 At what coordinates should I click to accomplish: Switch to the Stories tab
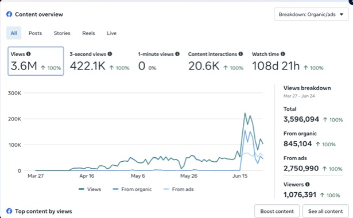pos(62,33)
